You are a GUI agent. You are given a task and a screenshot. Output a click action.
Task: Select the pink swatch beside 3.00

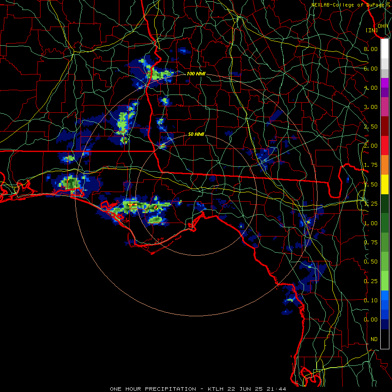pos(385,107)
